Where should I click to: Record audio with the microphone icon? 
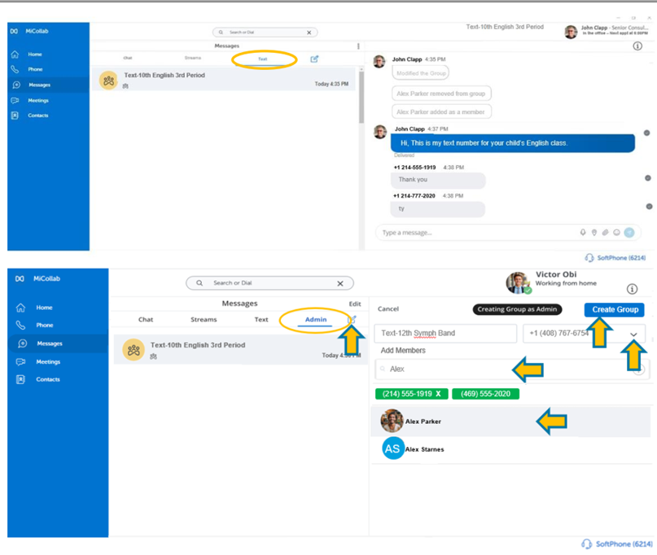(583, 232)
